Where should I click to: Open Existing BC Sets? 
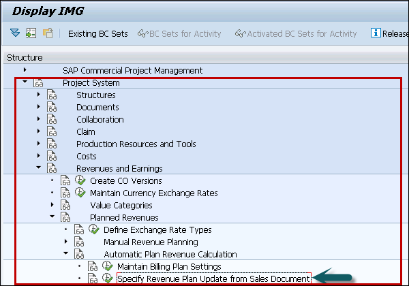pos(97,33)
